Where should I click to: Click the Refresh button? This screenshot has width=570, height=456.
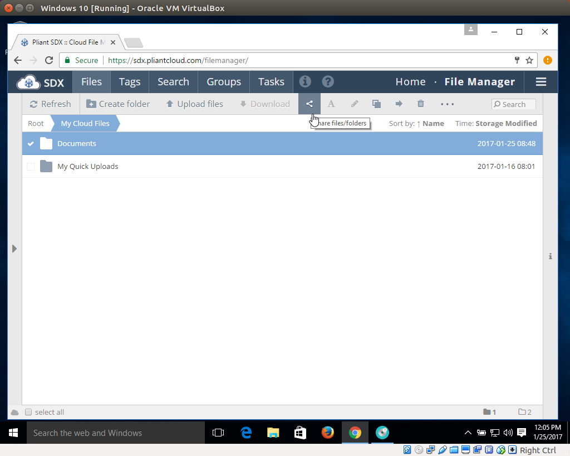coord(50,104)
